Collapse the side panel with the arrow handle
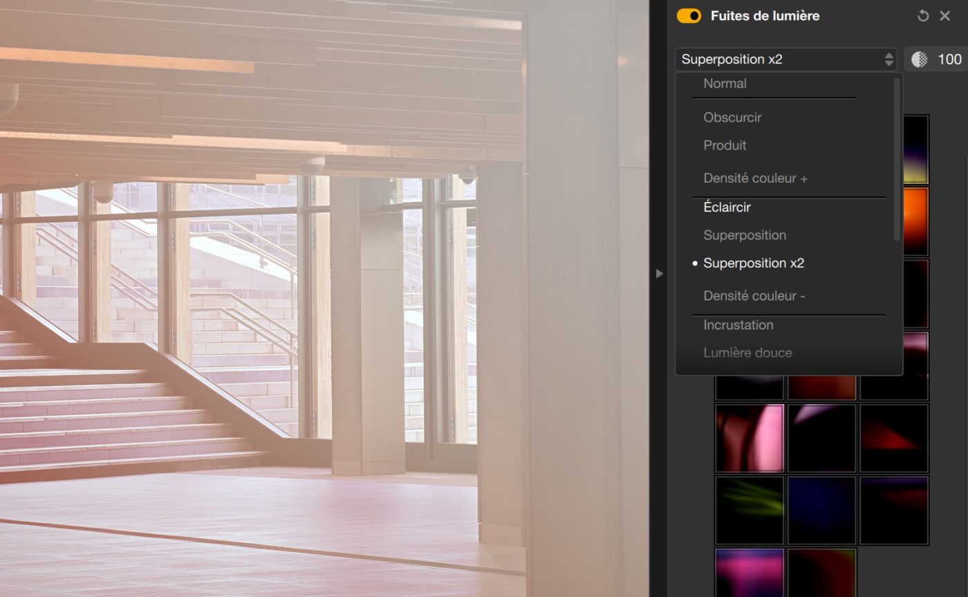The width and height of the screenshot is (968, 597). click(659, 274)
